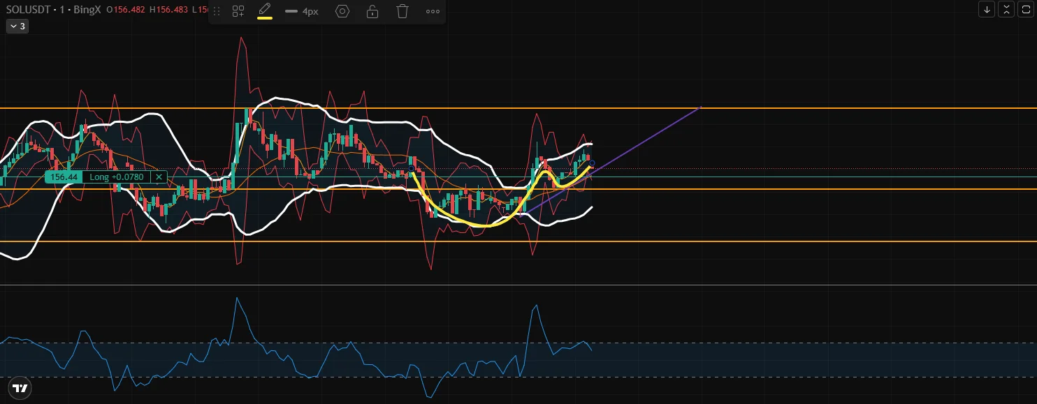The image size is (1037, 404).
Task: Toggle the lock on selected drawing
Action: click(372, 11)
